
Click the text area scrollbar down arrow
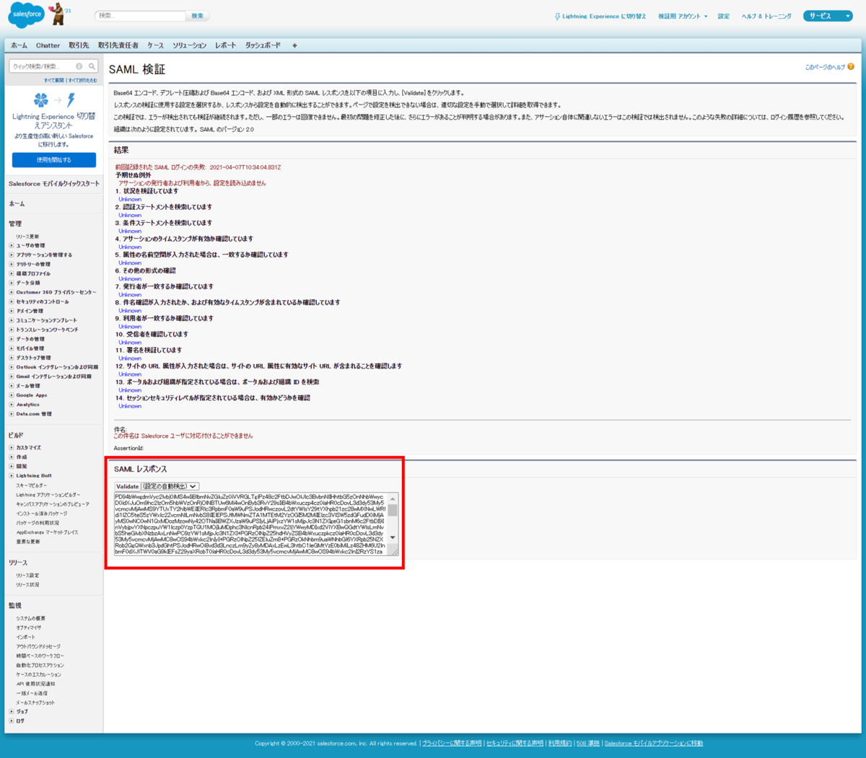pyautogui.click(x=393, y=537)
